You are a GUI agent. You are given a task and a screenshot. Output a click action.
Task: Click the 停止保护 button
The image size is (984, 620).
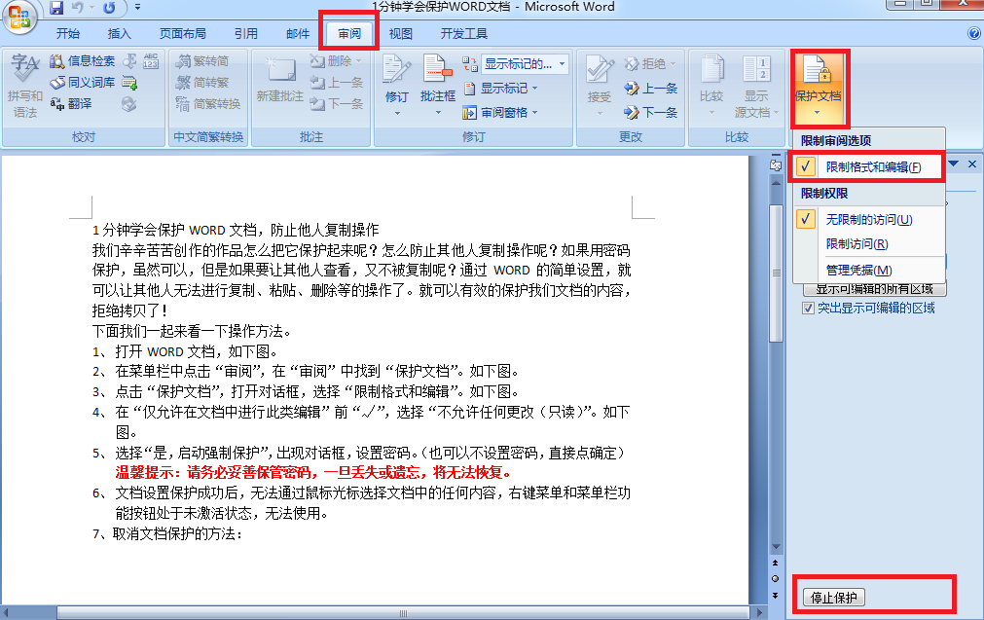click(x=834, y=598)
